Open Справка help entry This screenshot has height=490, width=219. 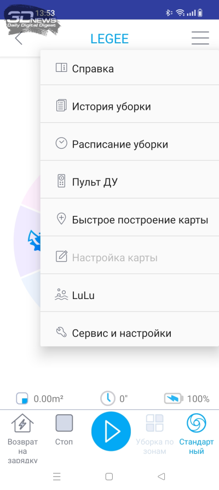(x=129, y=69)
